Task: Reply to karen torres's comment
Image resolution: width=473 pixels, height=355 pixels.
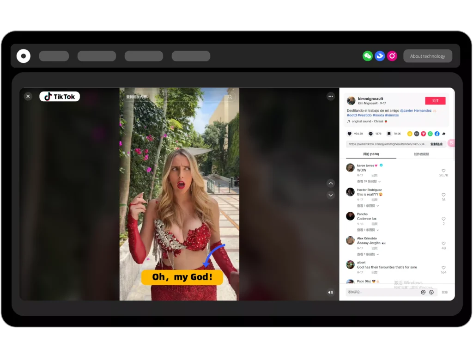Action: (x=374, y=175)
